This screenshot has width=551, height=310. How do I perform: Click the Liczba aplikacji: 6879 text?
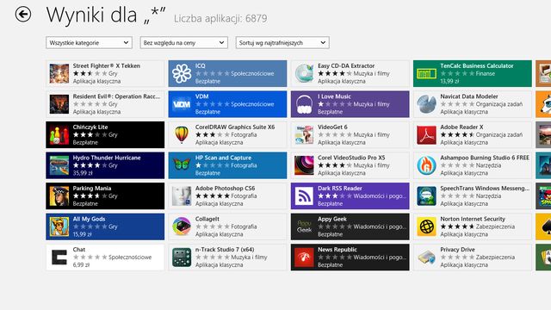pyautogui.click(x=220, y=18)
